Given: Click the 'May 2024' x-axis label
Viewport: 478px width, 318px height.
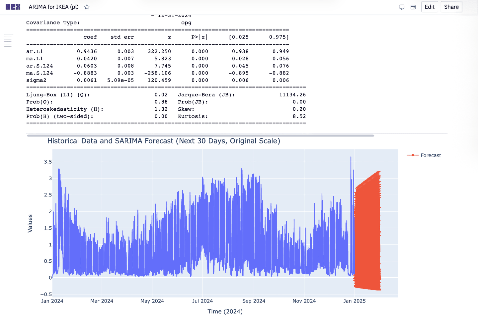Looking at the screenshot, I should (x=152, y=301).
